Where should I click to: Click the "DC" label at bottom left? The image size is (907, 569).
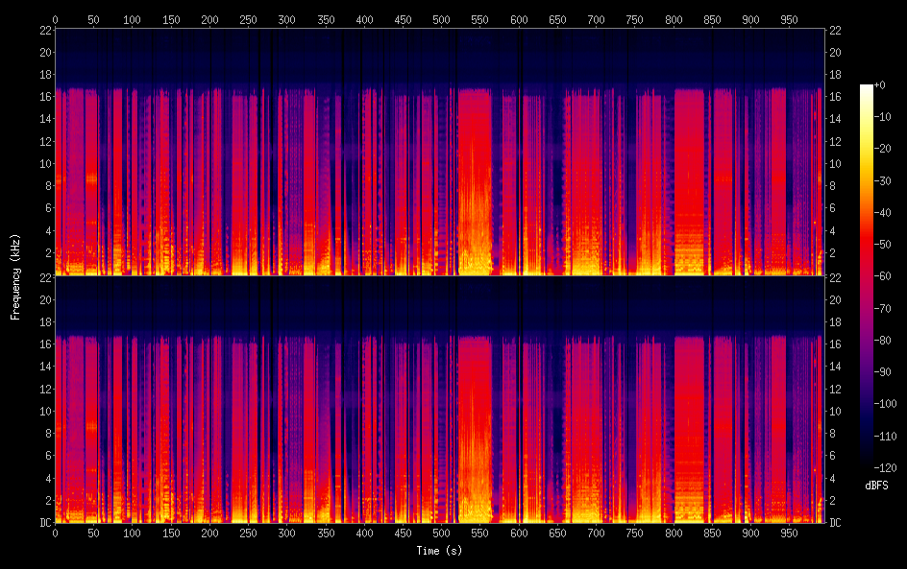coord(43,523)
